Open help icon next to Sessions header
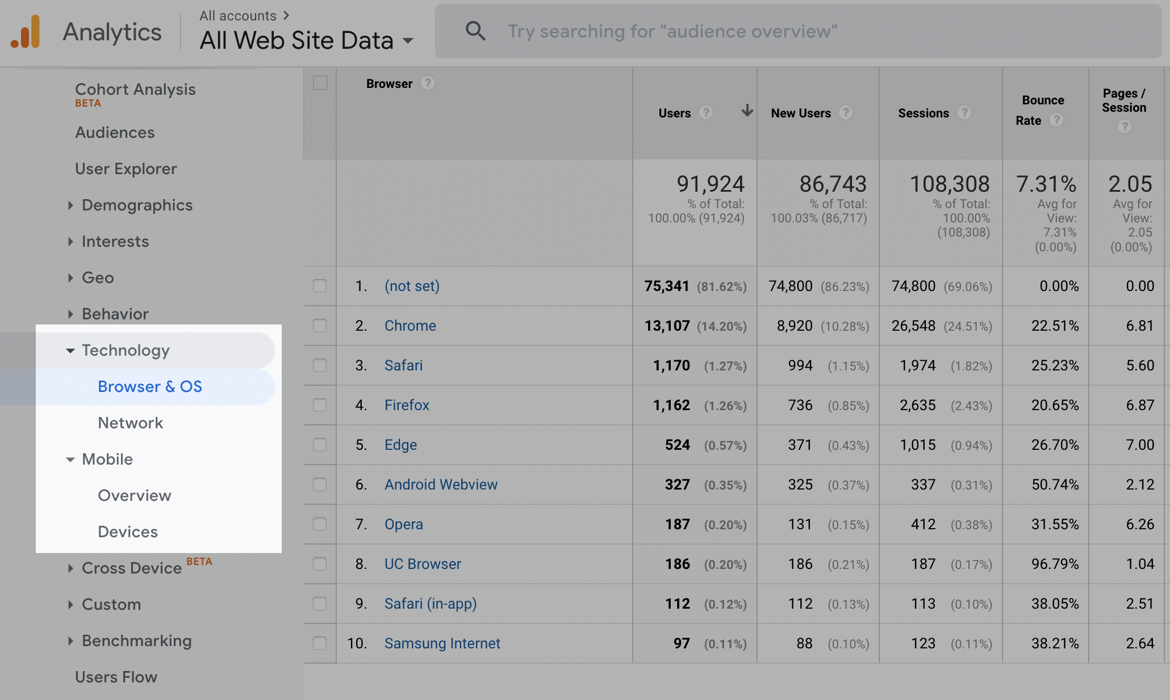This screenshot has width=1170, height=700. click(964, 113)
